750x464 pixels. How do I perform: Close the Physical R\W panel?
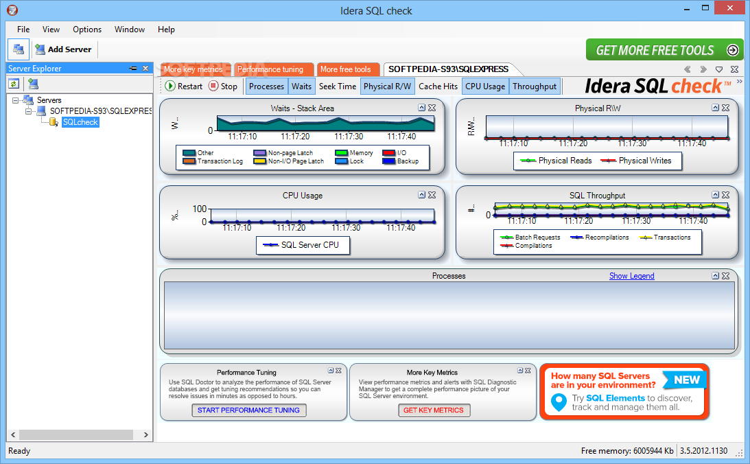(725, 108)
